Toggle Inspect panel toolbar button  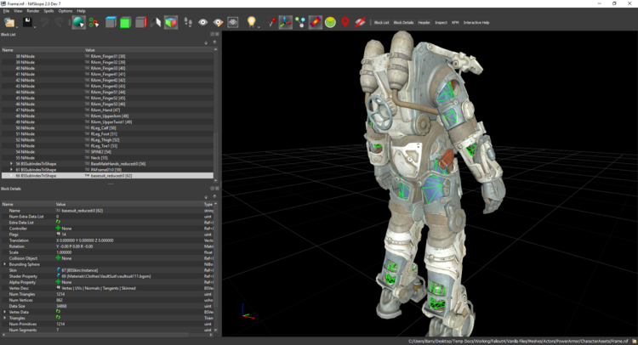coord(441,23)
